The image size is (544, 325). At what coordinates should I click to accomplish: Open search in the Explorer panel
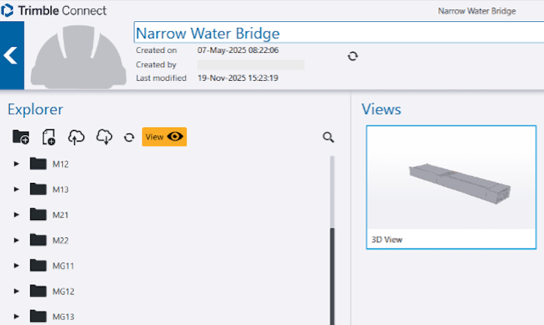click(x=328, y=137)
